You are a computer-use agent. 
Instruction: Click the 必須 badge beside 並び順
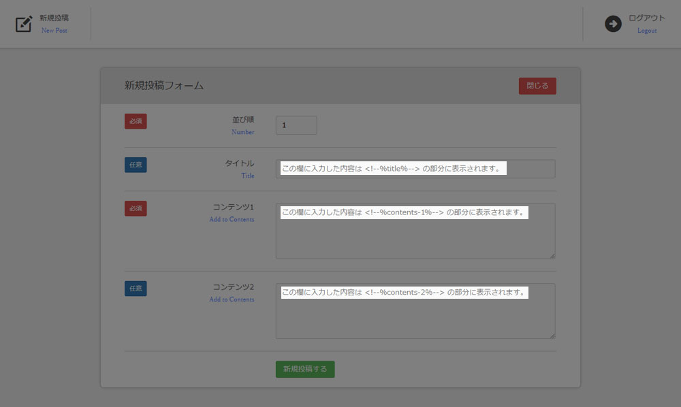(136, 122)
